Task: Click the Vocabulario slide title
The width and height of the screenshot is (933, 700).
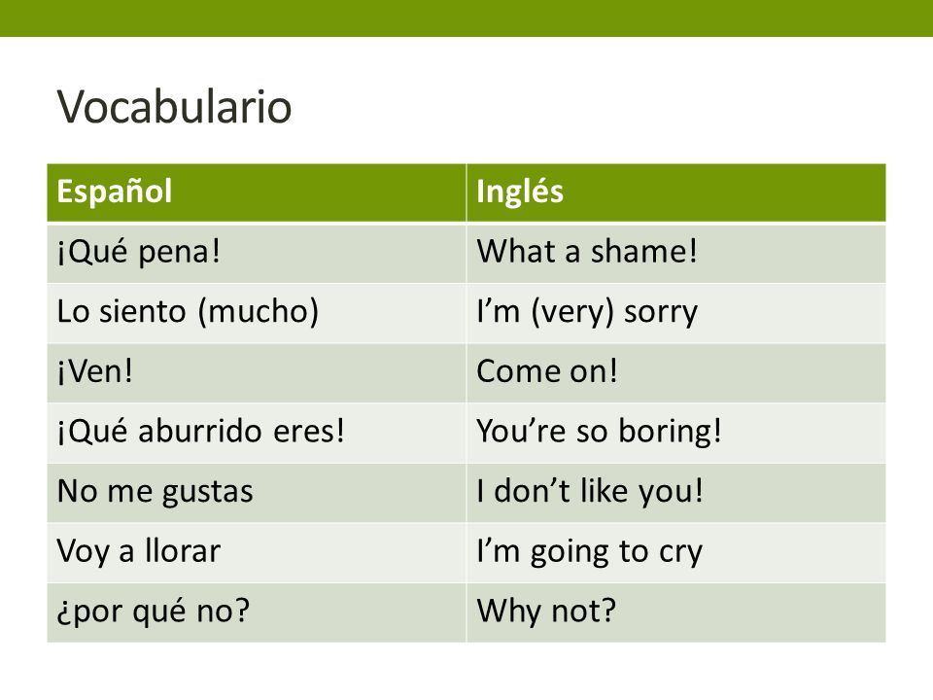Action: point(174,107)
